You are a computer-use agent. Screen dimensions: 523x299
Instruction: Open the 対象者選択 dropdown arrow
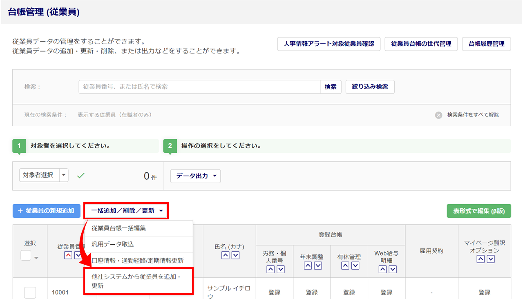point(64,175)
